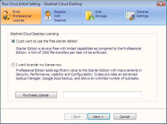Close the Run Once Initial Setting window
167x124 pixels.
[161, 4]
